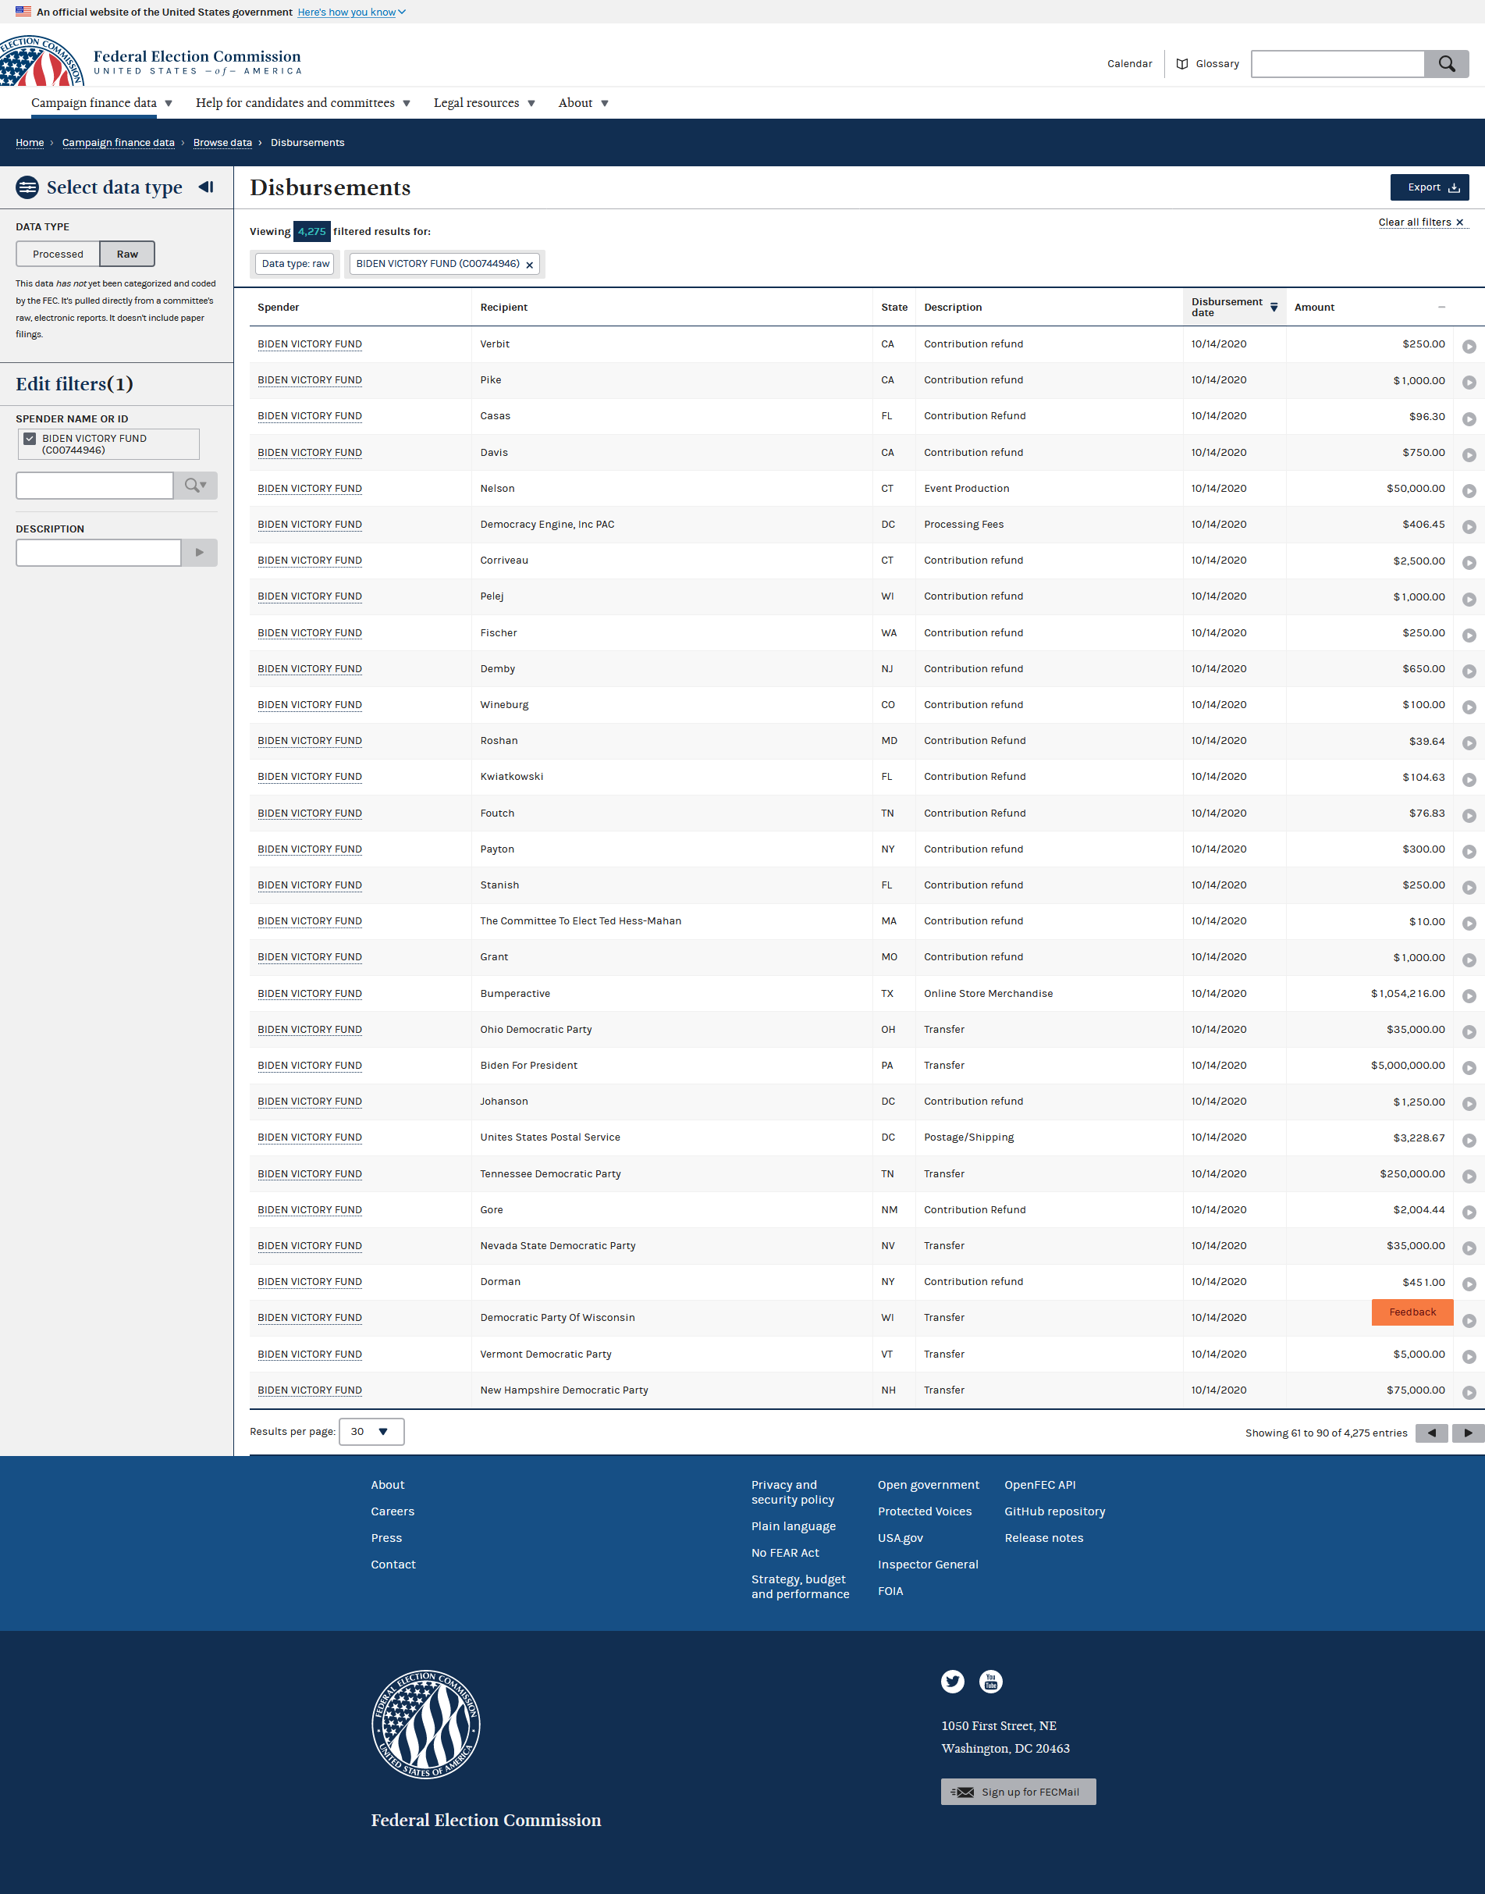Image resolution: width=1485 pixels, height=1894 pixels.
Task: Click the site search input field
Action: [1338, 63]
